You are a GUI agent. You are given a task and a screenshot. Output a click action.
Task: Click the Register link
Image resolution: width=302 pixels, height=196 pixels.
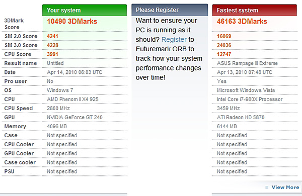click(x=174, y=39)
